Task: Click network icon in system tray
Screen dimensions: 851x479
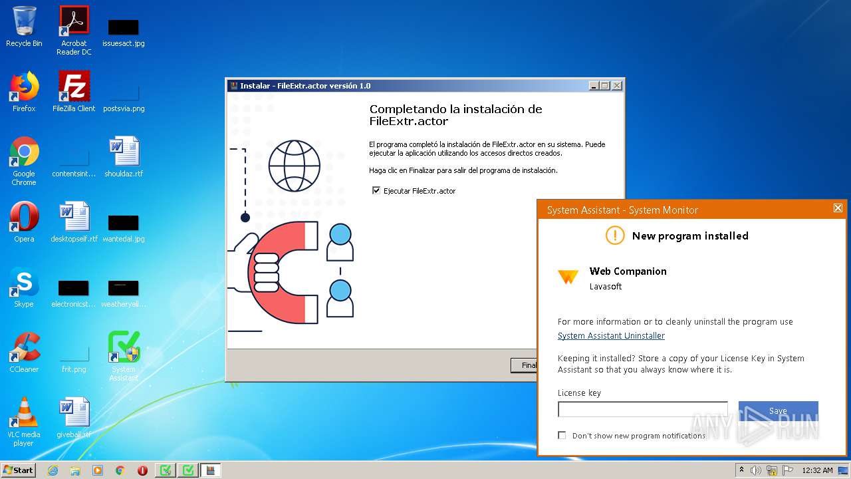Action: pos(772,470)
